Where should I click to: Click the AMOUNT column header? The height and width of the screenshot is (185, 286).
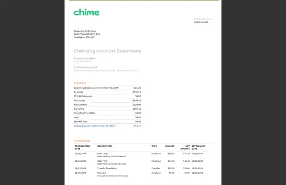(x=170, y=146)
